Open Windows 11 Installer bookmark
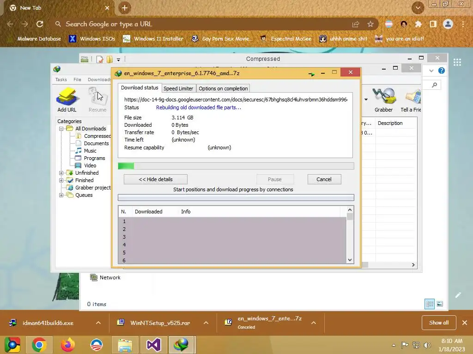This screenshot has height=354, width=473. pos(153,39)
